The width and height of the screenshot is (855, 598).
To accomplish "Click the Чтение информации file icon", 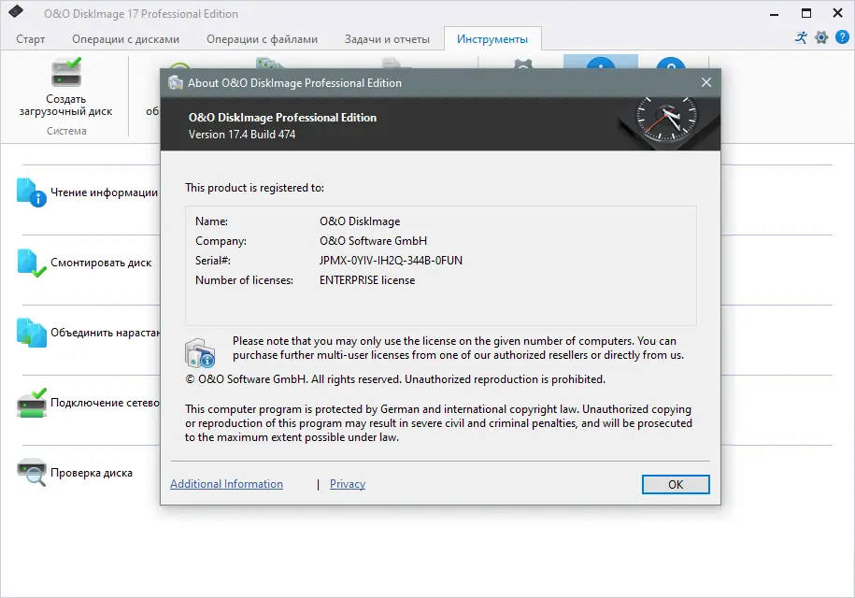I will pos(31,192).
